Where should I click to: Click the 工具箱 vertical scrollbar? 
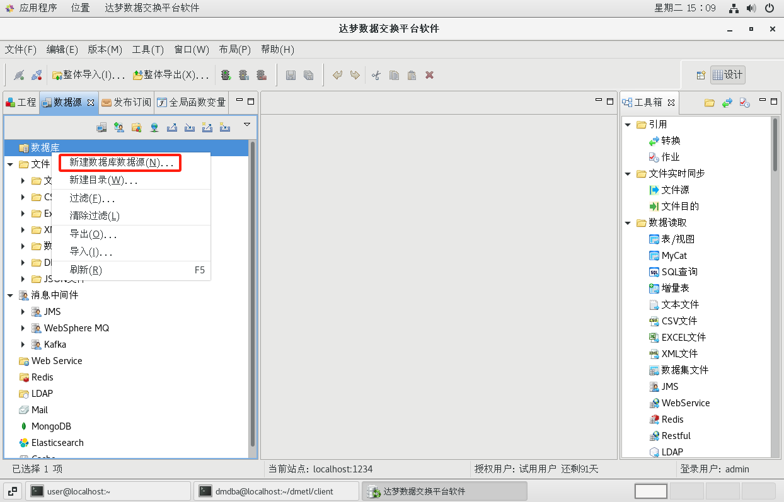tap(775, 145)
